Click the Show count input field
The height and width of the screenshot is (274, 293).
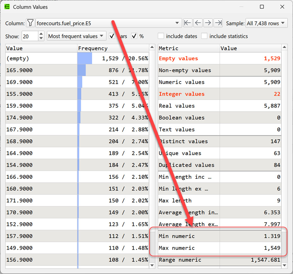tap(30, 36)
